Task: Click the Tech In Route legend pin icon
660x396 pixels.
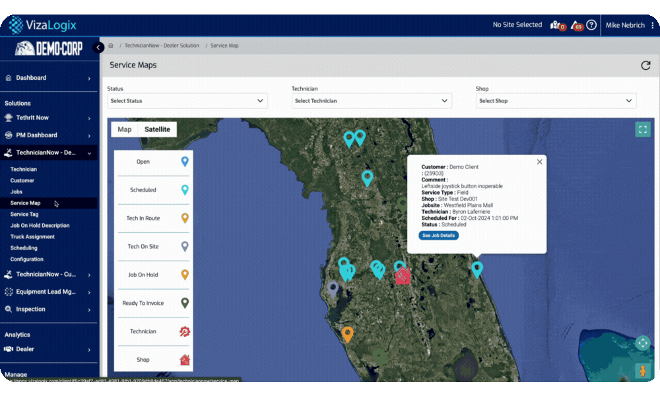Action: pos(185,218)
